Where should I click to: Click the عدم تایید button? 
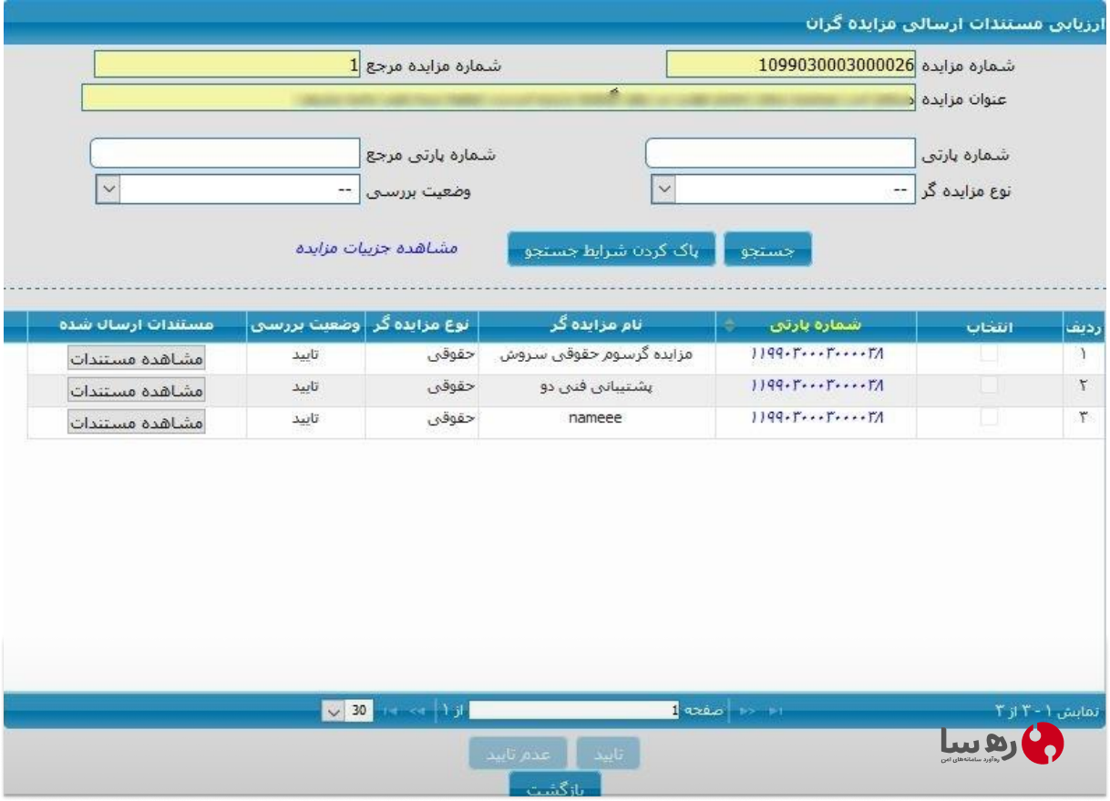click(x=518, y=754)
